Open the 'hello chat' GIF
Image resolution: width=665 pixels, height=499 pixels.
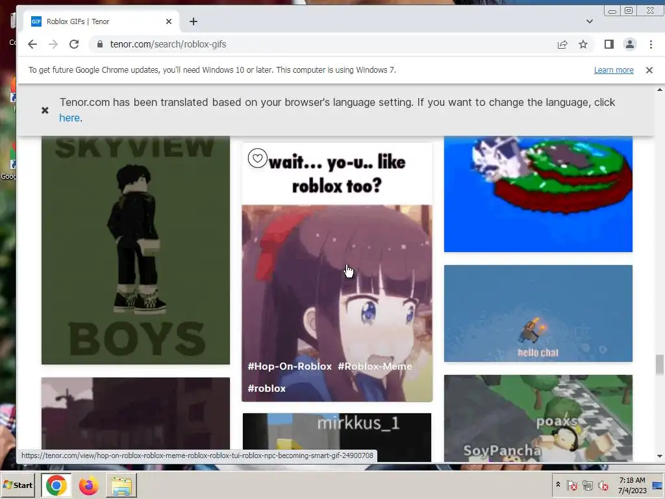pos(538,314)
